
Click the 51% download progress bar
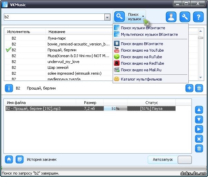[115, 108]
